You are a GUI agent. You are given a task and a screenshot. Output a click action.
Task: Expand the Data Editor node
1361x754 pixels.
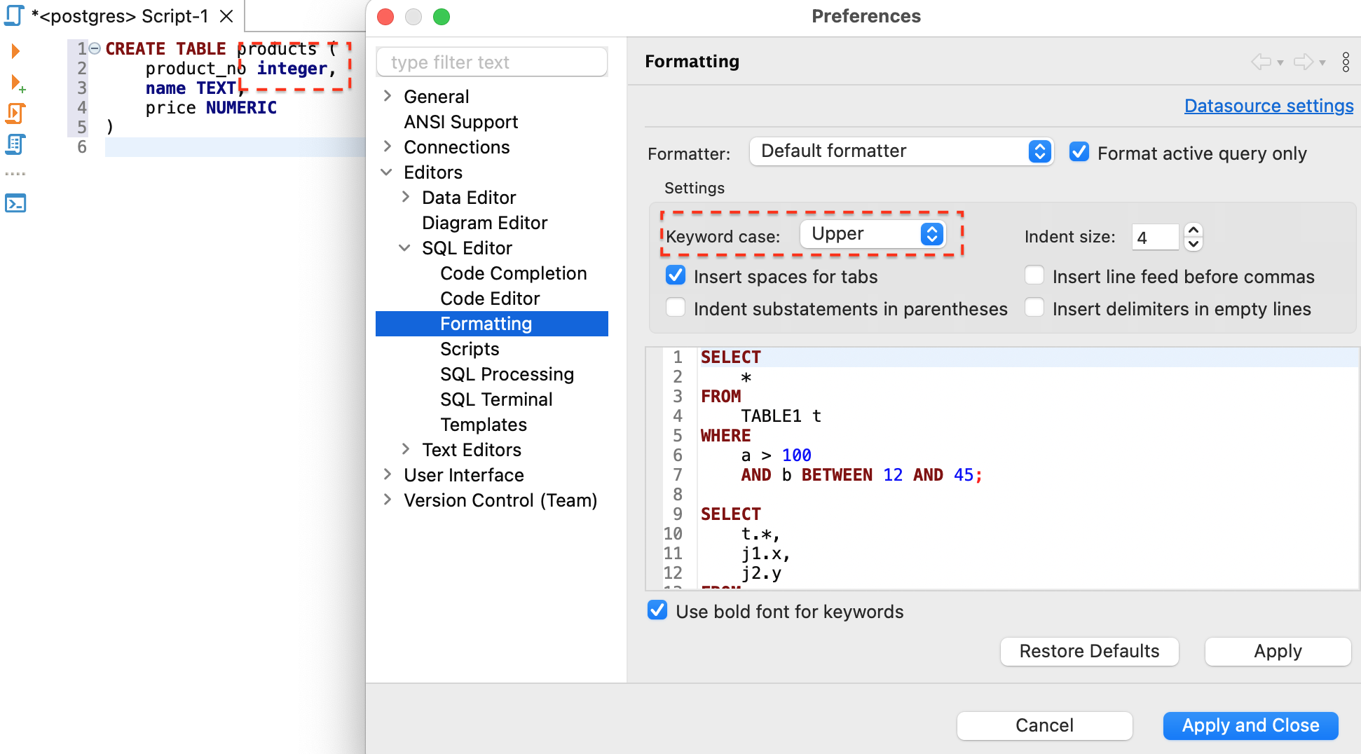pyautogui.click(x=406, y=197)
